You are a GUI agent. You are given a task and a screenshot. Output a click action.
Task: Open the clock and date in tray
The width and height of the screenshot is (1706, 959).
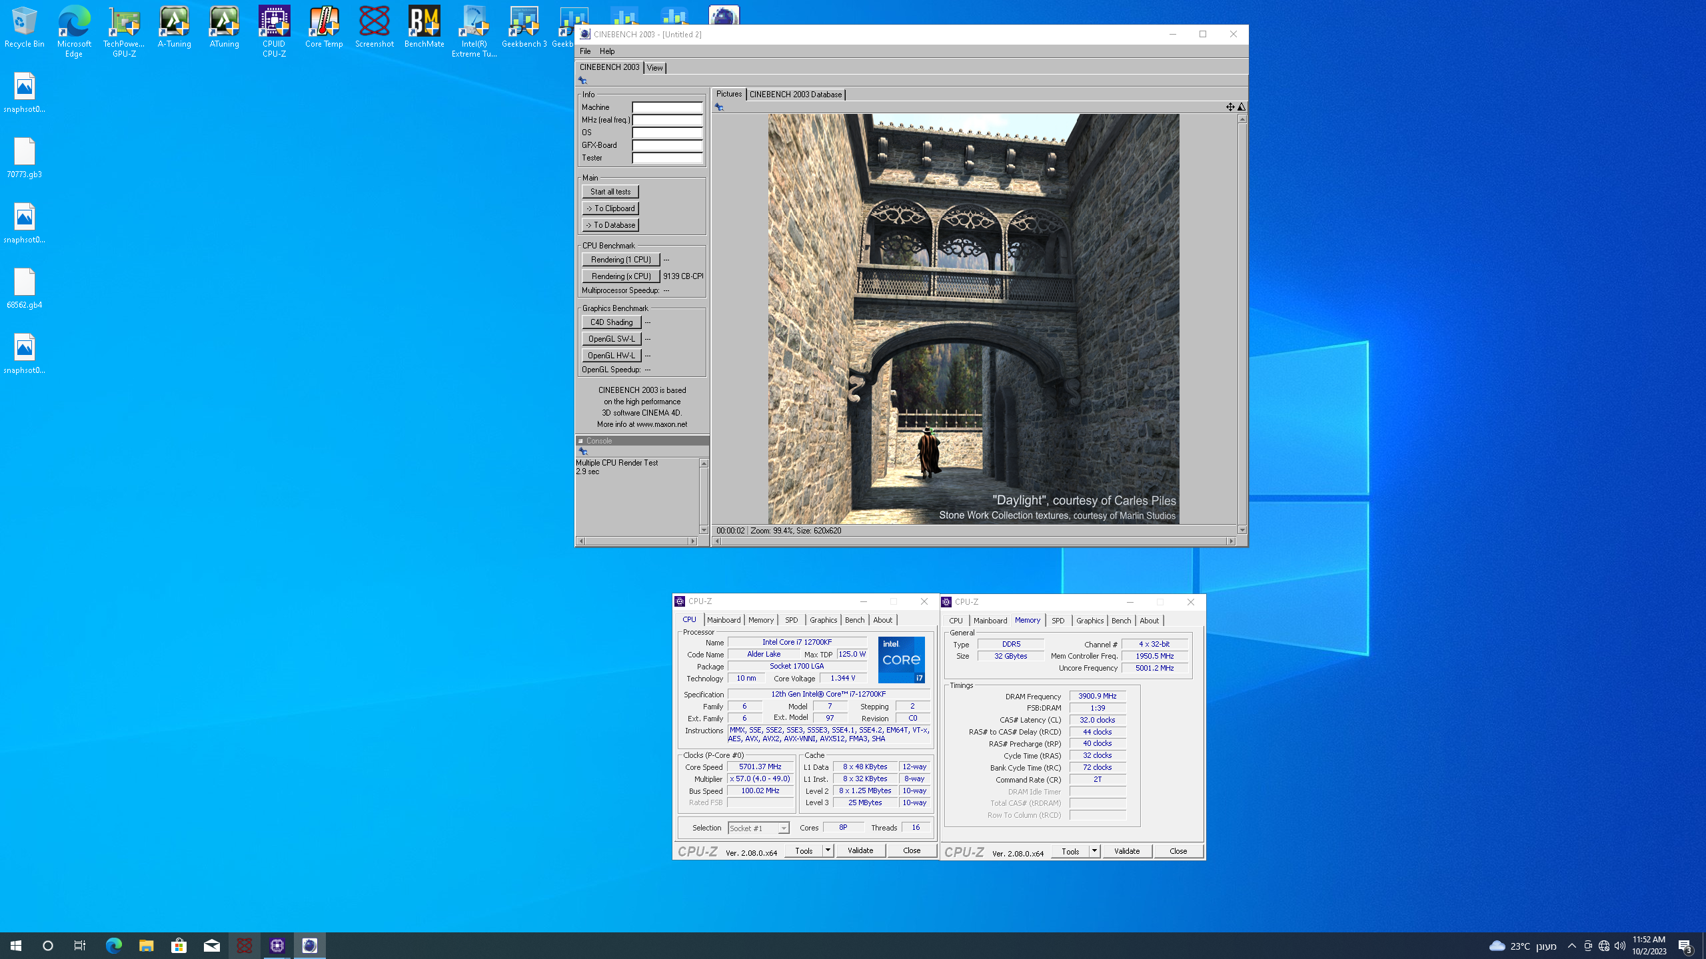coord(1649,946)
